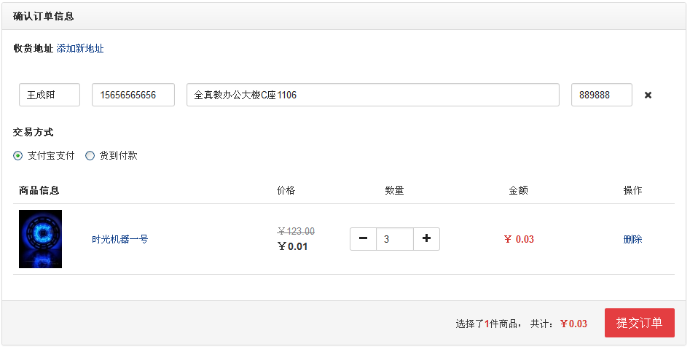Viewport: 690px width, 352px height.
Task: Click the address field 全真教办公大楼C座1106
Action: 372,95
